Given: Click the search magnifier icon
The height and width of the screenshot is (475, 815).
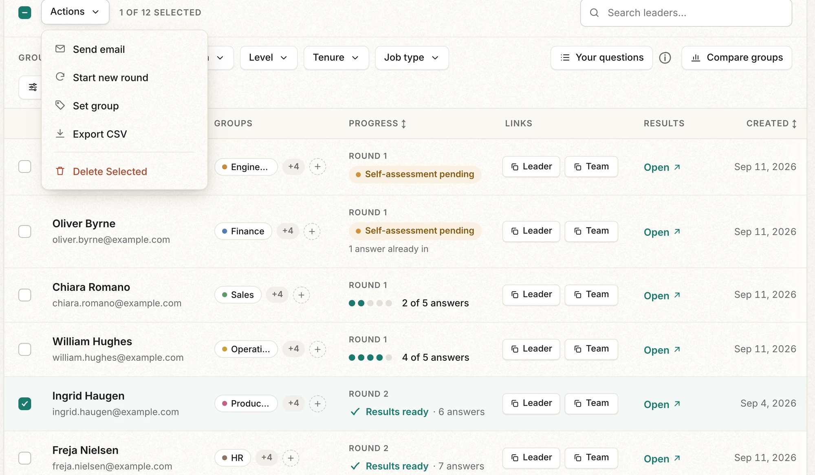Looking at the screenshot, I should coord(594,13).
